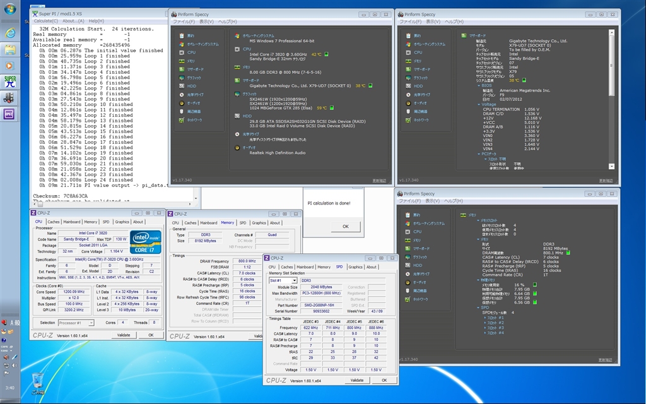This screenshot has width=646, height=404.
Task: Switch to the Graphics tab in the CPU-Z Memory window
Action: [x=259, y=223]
